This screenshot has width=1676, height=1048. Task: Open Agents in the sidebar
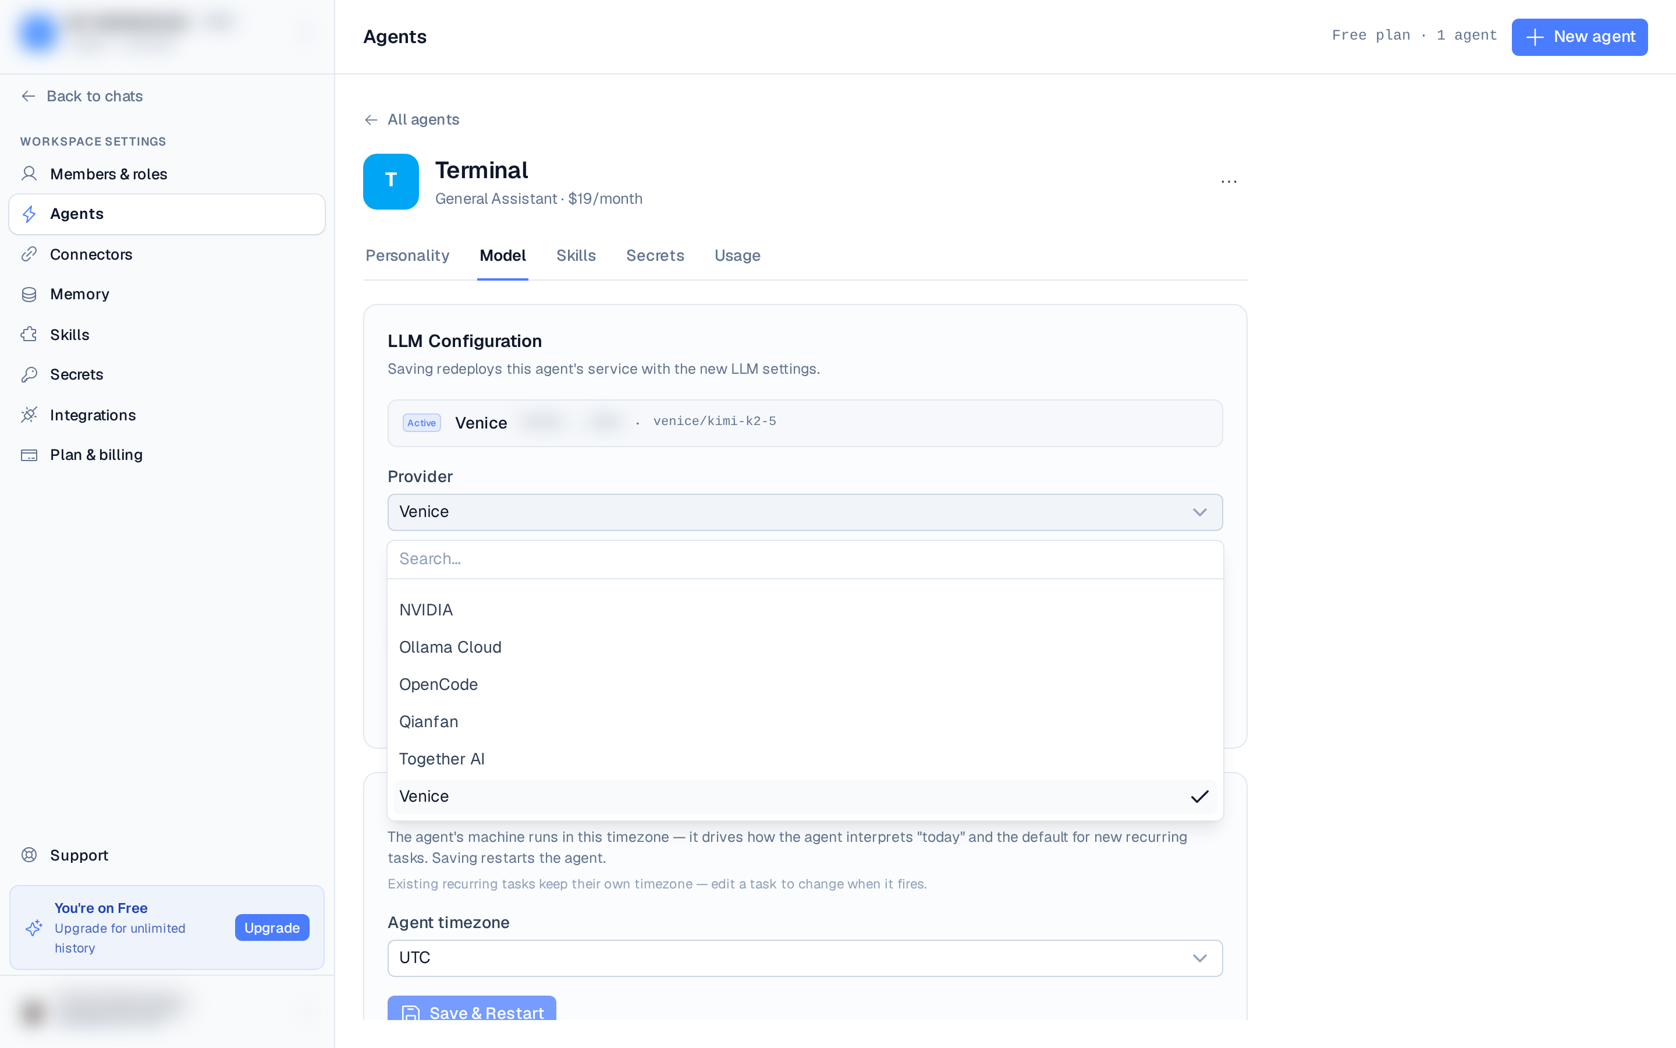(x=167, y=214)
